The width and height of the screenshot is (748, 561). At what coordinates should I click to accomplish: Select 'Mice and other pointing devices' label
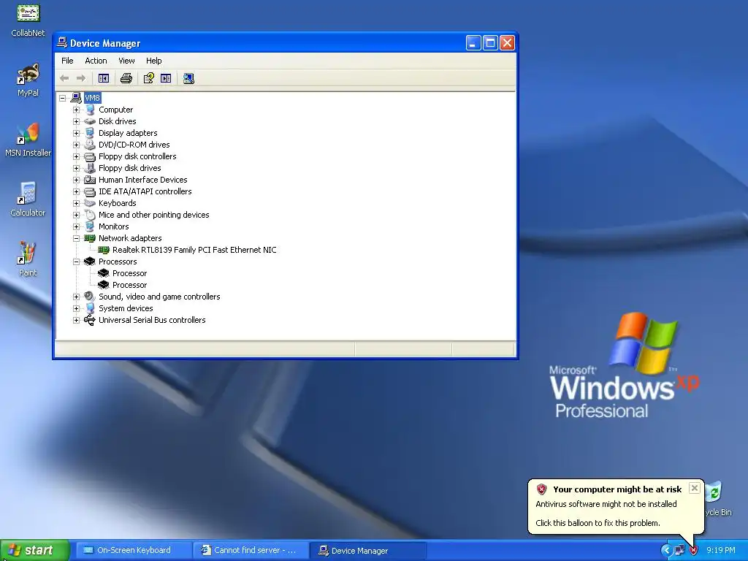(x=153, y=215)
